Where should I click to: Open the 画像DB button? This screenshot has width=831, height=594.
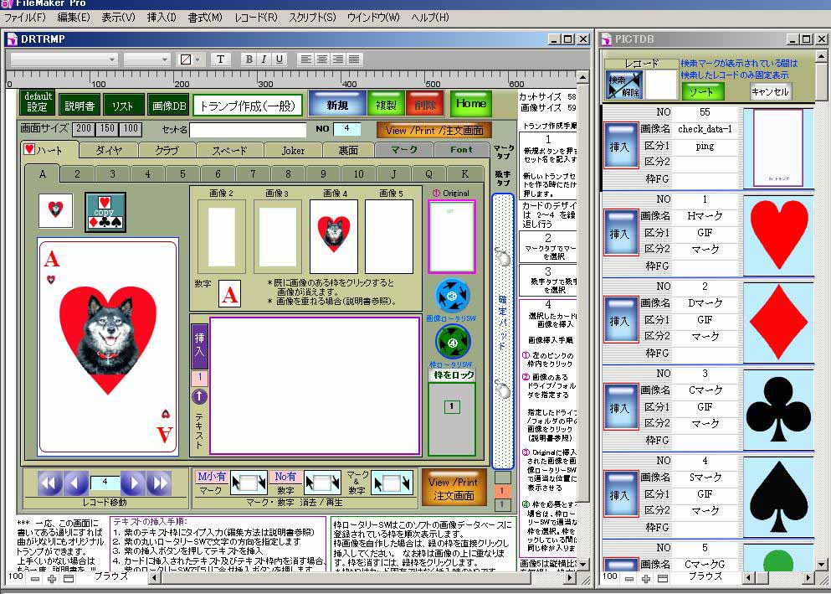[170, 106]
